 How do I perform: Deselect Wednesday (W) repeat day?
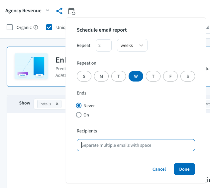pyautogui.click(x=136, y=76)
